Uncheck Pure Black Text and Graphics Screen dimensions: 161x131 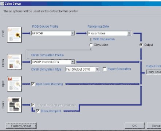click(33, 105)
